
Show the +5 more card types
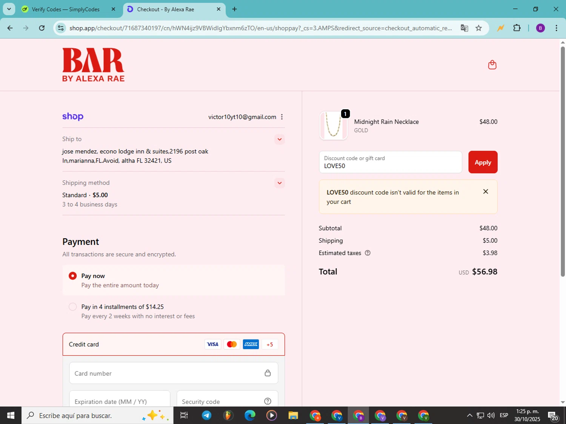270,344
